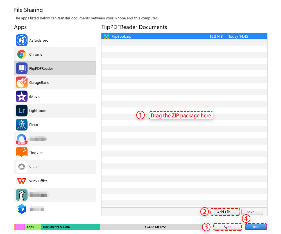Click the VSCO circle icon
This screenshot has width=281, height=234.
(22, 167)
